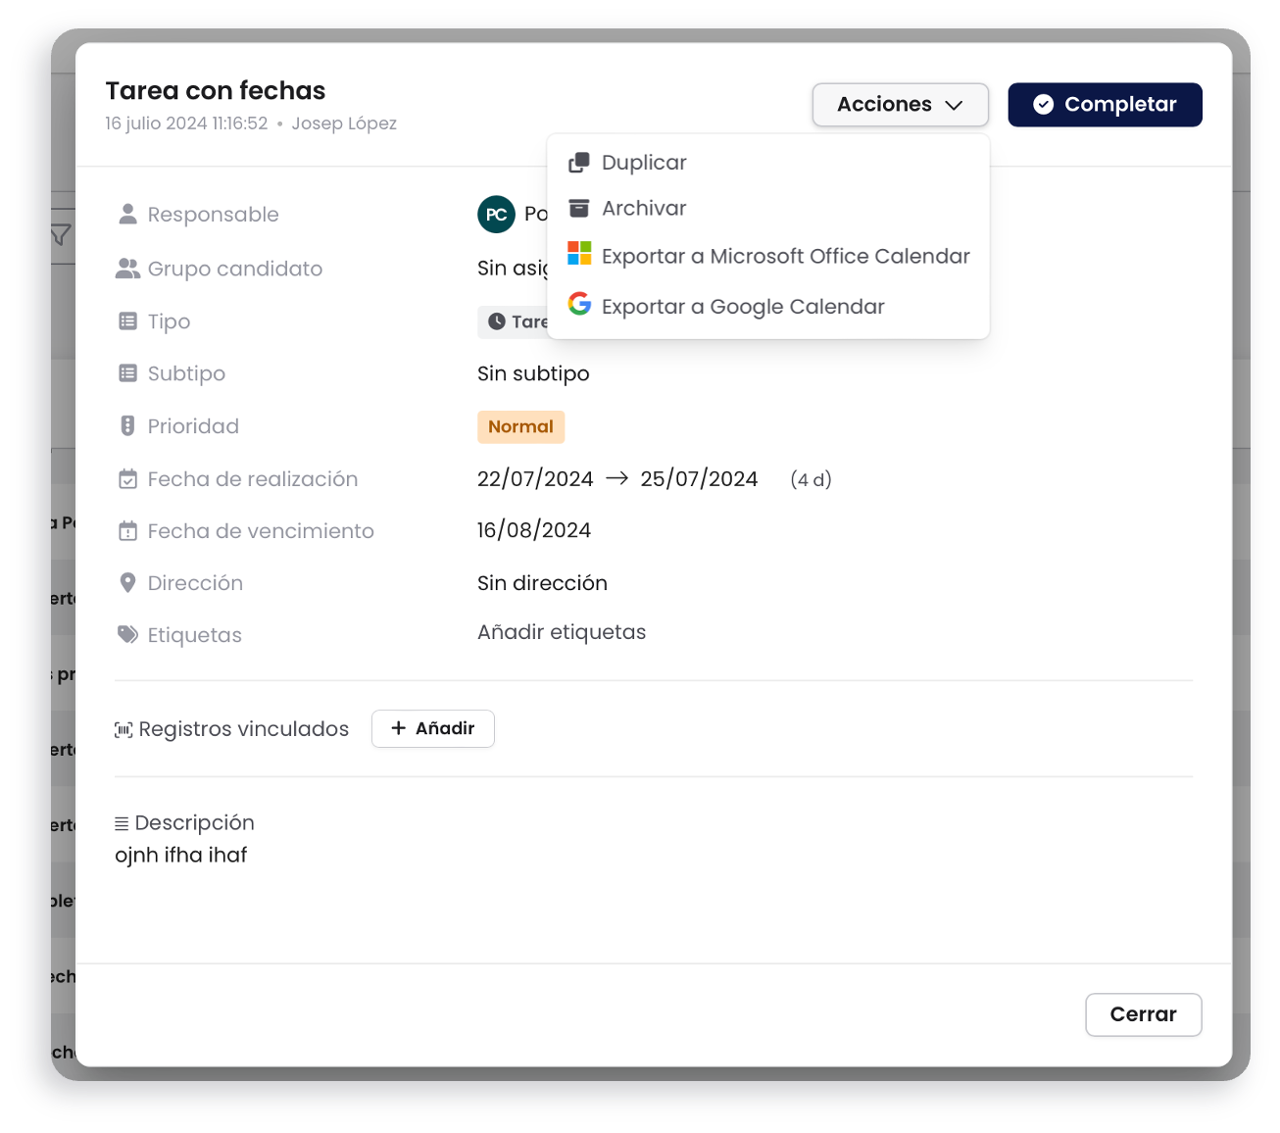Click the Tipo list icon
This screenshot has width=1280, height=1133.
tap(127, 321)
